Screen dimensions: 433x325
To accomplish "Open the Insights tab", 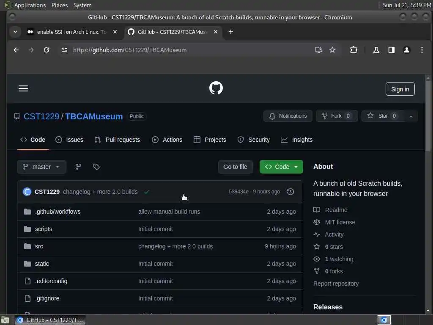I will pyautogui.click(x=297, y=140).
